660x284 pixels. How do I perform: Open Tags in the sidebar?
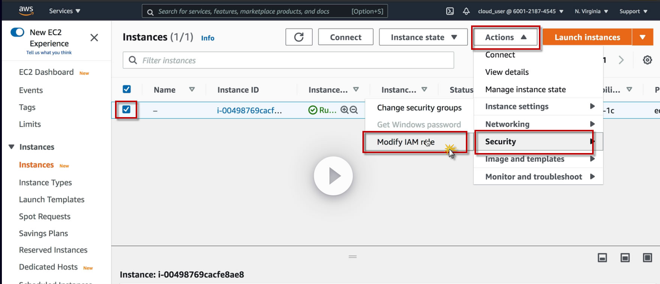coord(27,107)
